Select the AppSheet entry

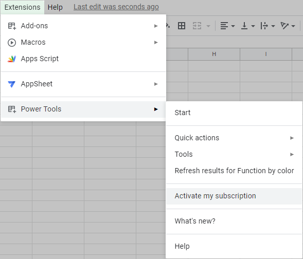pos(83,84)
